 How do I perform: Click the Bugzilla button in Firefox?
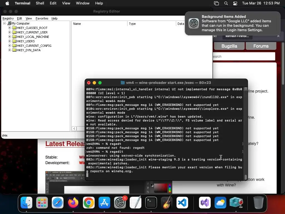tap(229, 46)
